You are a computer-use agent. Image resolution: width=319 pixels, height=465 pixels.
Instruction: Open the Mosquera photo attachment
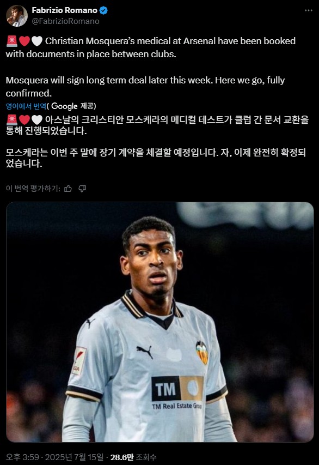pyautogui.click(x=160, y=322)
